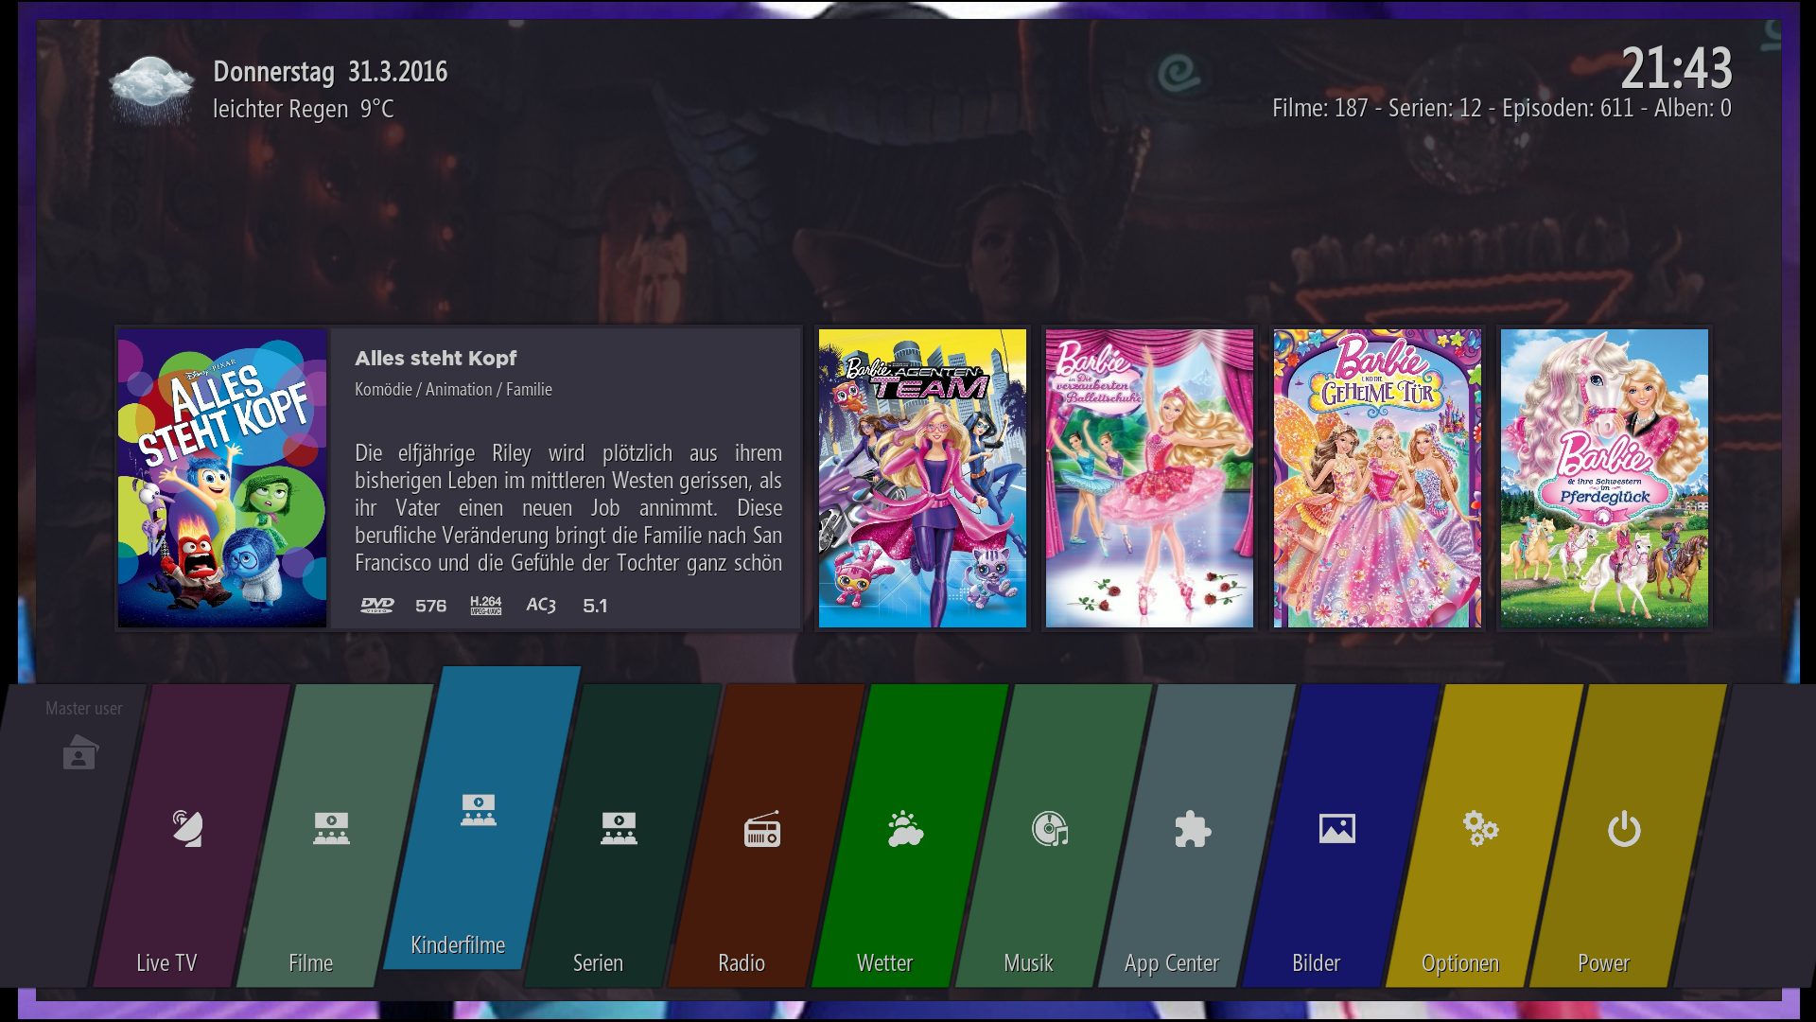Click the Live TV satellite dish icon
Screen dimensions: 1816x1022
point(187,828)
